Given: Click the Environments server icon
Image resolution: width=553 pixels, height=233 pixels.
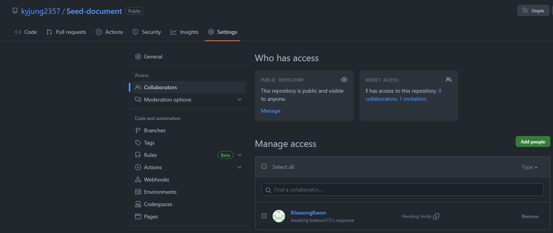Looking at the screenshot, I should 138,192.
